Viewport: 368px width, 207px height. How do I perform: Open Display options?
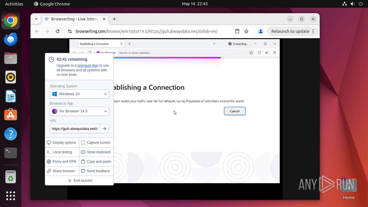click(x=62, y=143)
